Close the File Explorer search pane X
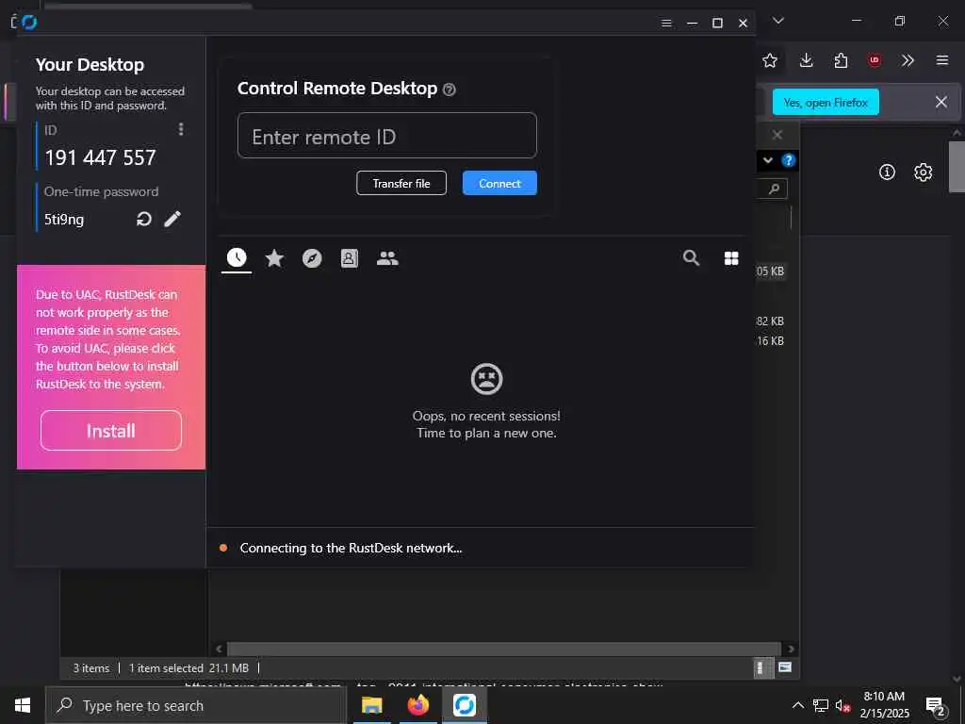 [777, 134]
